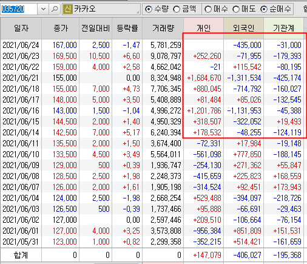Image resolution: width=307 pixels, height=264 pixels.
Task: Select the 수량 radio button
Action: 149,9
